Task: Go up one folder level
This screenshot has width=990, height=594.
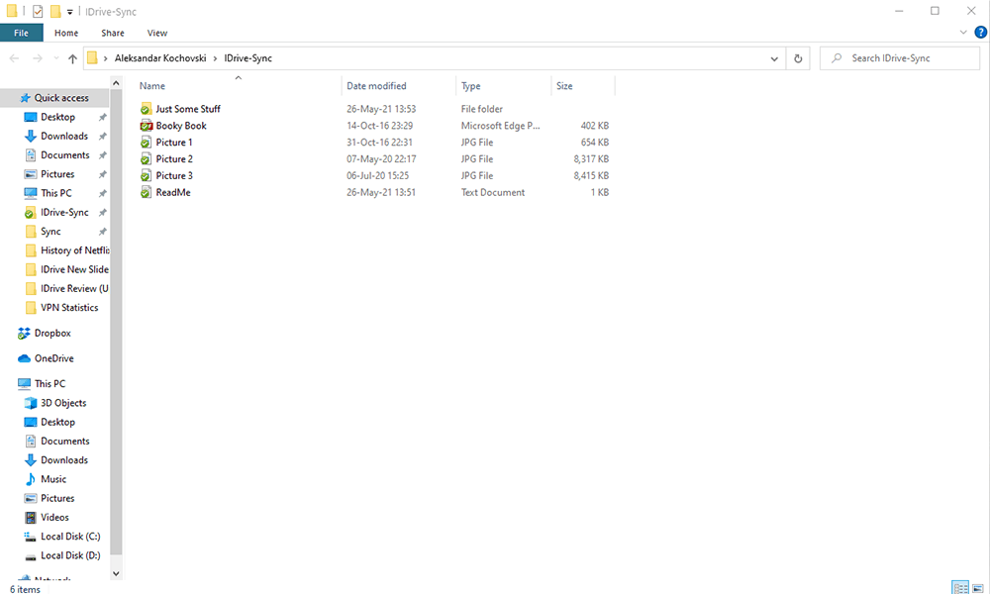Action: [72, 58]
